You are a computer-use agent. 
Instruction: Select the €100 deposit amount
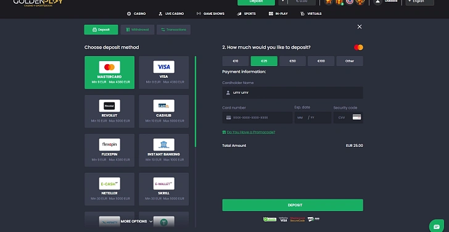[321, 61]
